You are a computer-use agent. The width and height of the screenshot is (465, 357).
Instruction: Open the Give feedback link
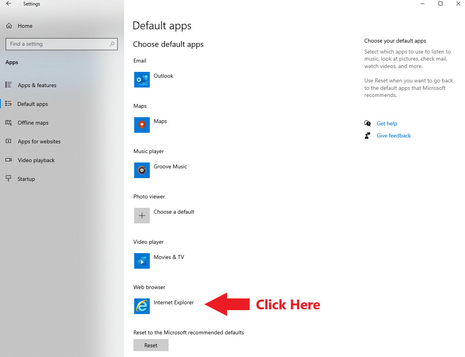click(394, 136)
